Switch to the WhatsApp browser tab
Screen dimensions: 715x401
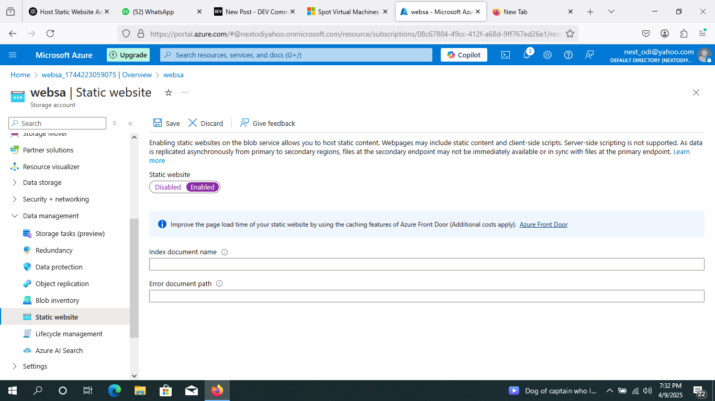click(161, 11)
